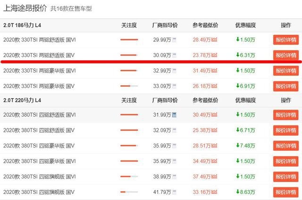Open the calculator icon beside 29.99万
The width and height of the screenshot is (302, 200).
tap(174, 40)
